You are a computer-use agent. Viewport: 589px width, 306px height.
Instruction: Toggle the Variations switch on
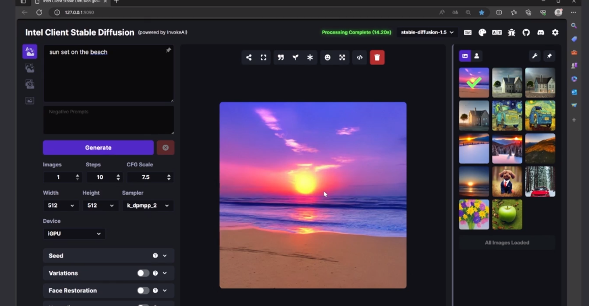pos(143,273)
